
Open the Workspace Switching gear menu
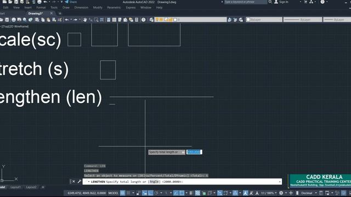281,193
